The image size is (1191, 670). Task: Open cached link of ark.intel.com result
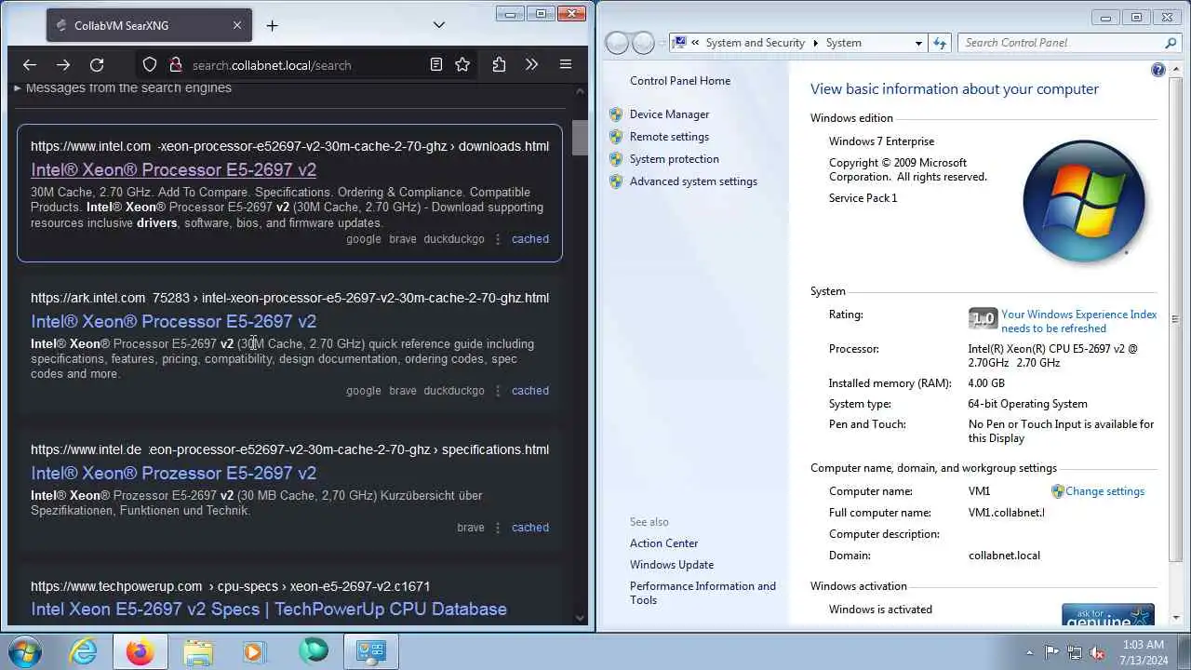pos(530,391)
